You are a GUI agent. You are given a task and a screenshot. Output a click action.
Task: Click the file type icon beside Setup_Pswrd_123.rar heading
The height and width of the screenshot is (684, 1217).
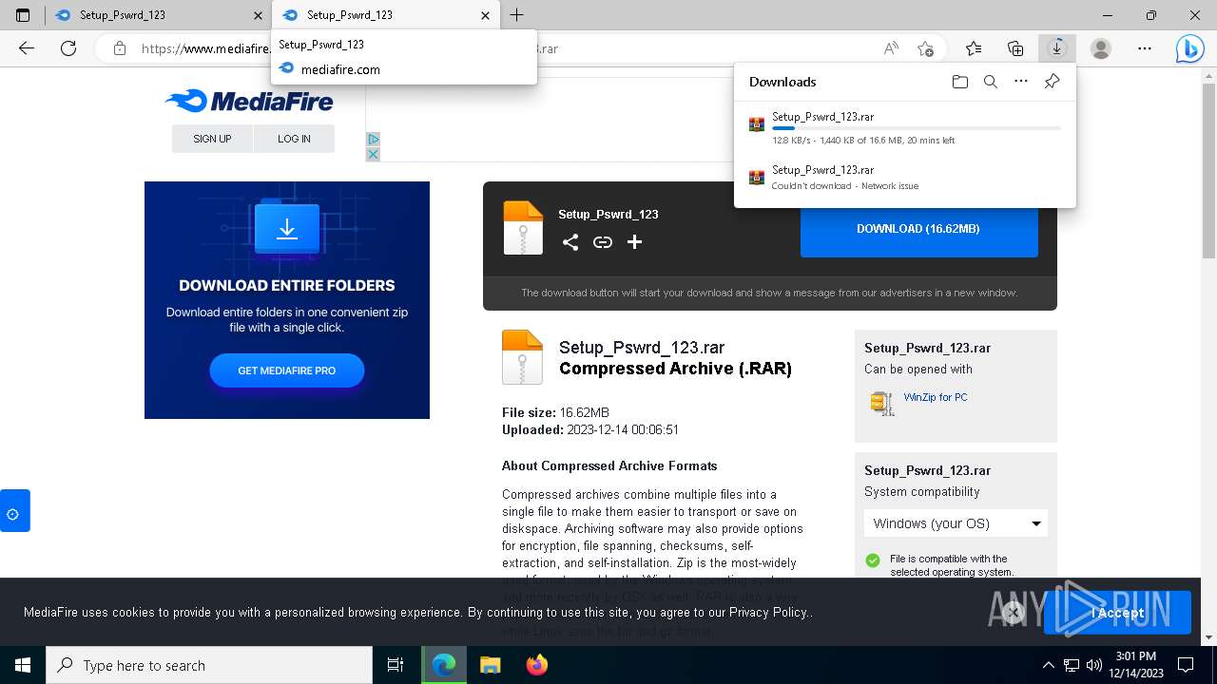[522, 357]
